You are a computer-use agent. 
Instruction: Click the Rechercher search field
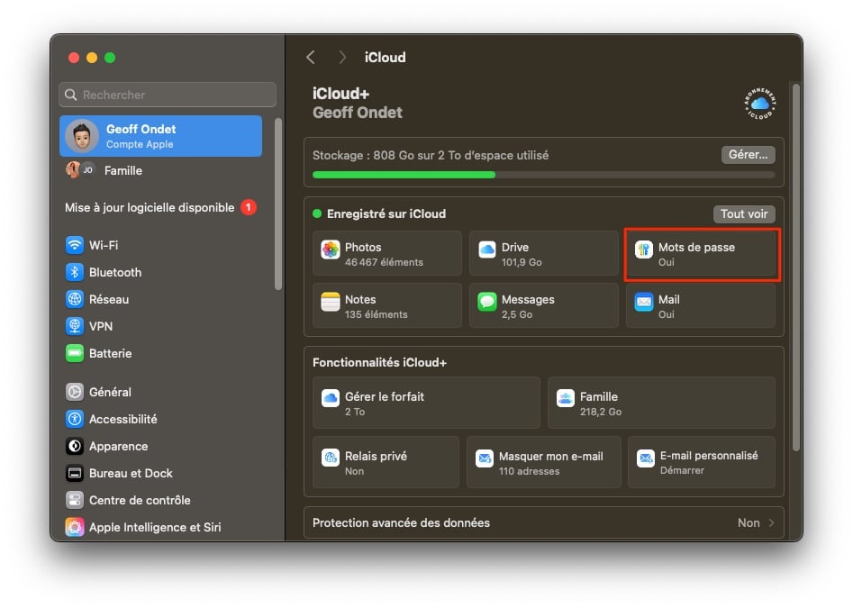click(x=168, y=95)
